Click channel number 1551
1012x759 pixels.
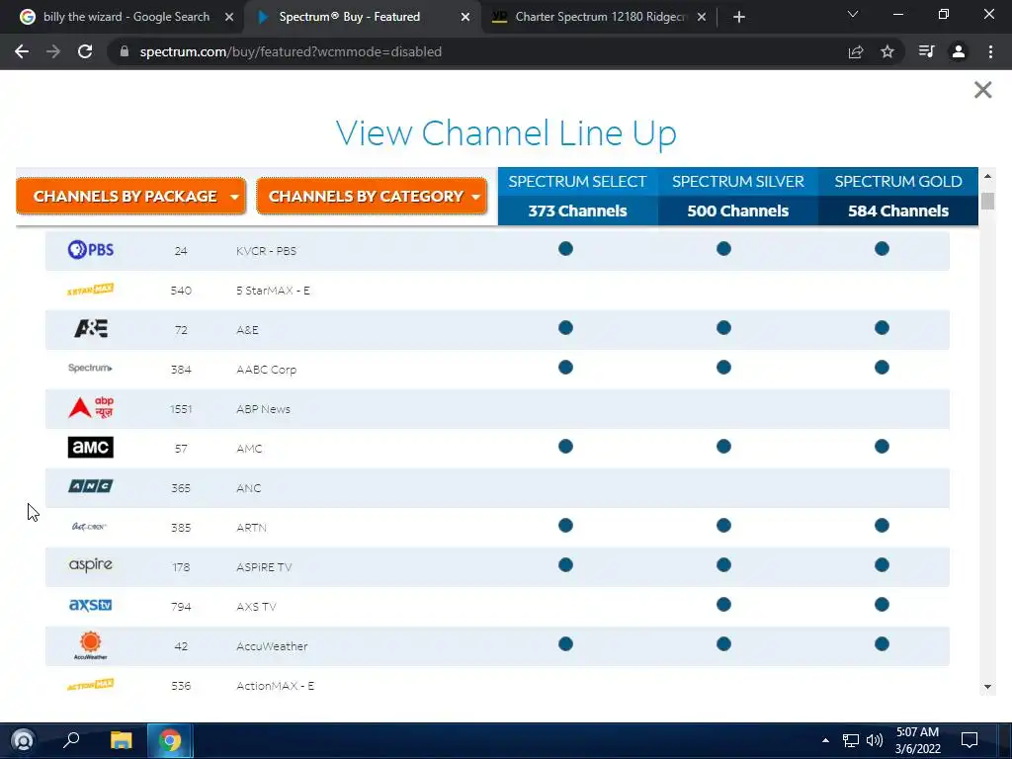181,408
